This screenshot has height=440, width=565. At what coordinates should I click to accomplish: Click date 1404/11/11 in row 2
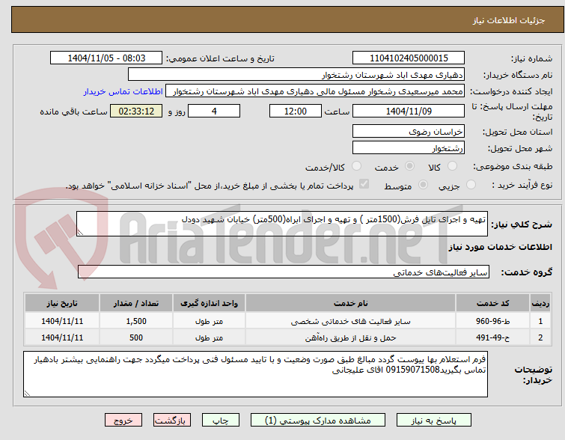pyautogui.click(x=62, y=337)
